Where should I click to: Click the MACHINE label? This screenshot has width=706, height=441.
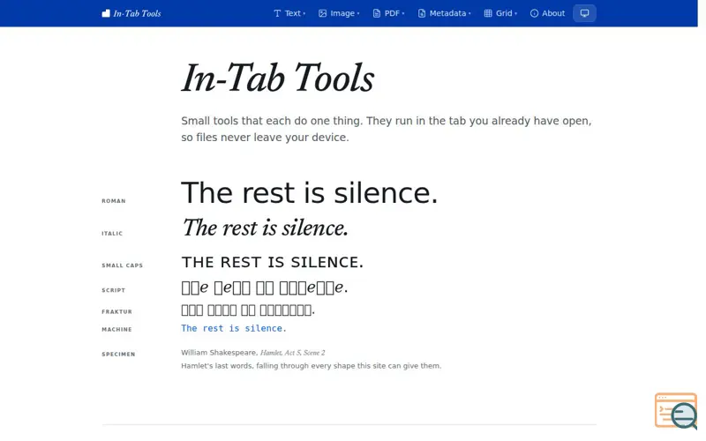(117, 329)
